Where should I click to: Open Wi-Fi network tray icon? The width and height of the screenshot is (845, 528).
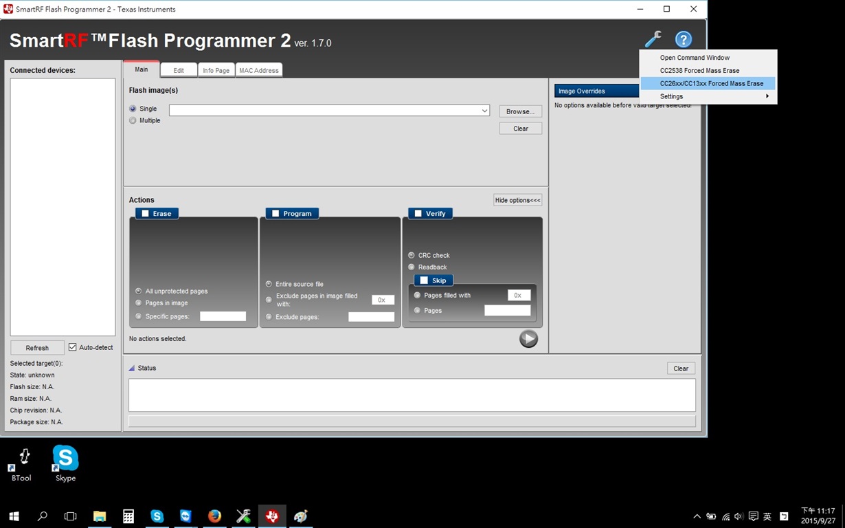pos(725,516)
